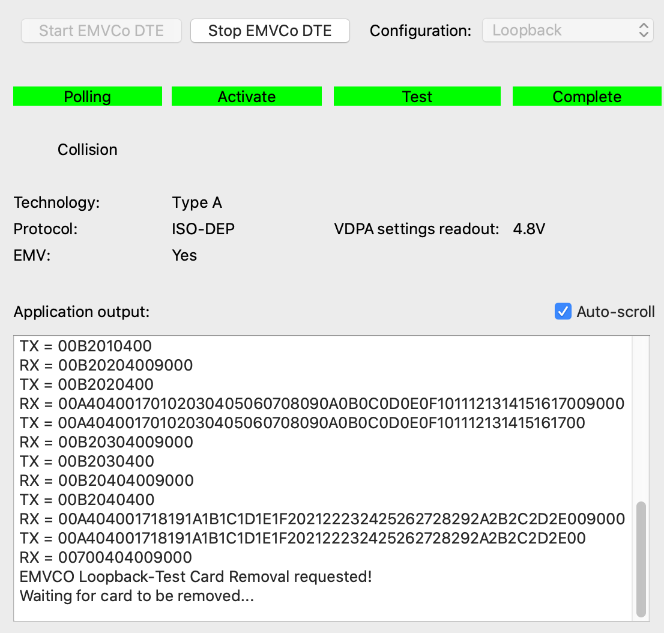The width and height of the screenshot is (664, 633).
Task: Click the Technology value 'Type A'
Action: [x=197, y=202]
